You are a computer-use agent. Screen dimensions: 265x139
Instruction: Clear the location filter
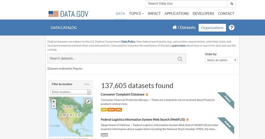pos(87,84)
